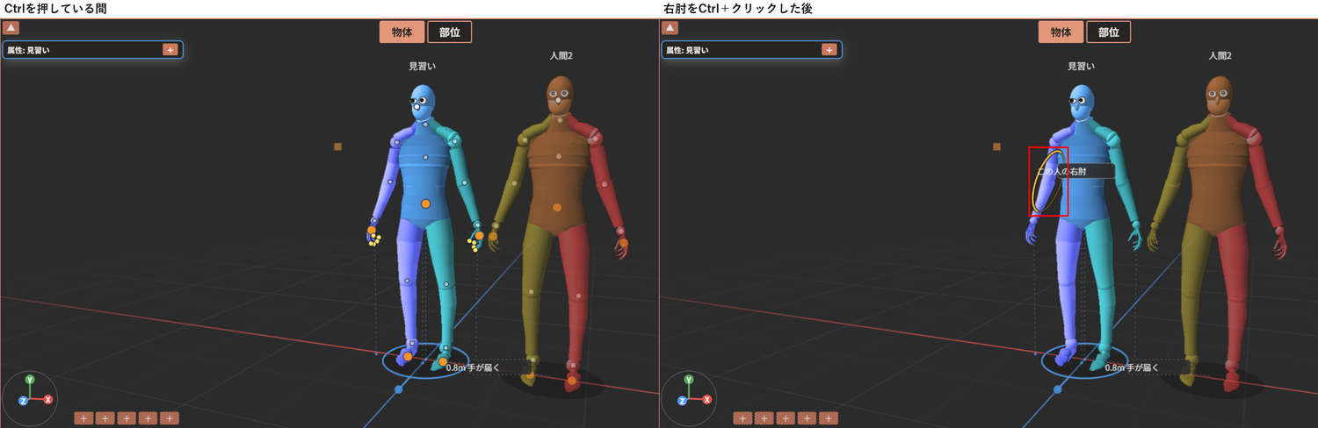Click the この人の右肘 tooltip label in right panel

coord(1062,172)
